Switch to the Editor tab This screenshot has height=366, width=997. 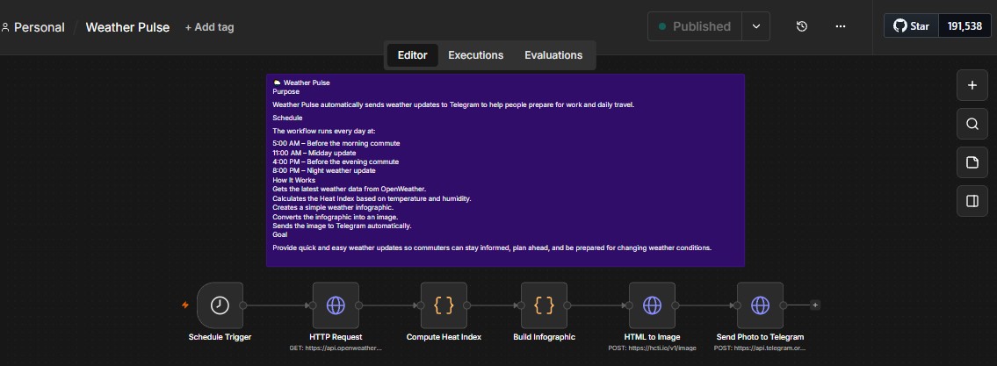(413, 55)
